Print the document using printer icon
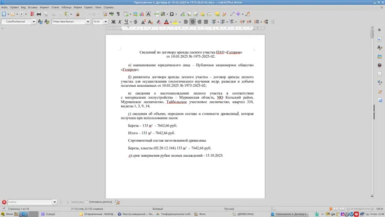 click(x=38, y=14)
